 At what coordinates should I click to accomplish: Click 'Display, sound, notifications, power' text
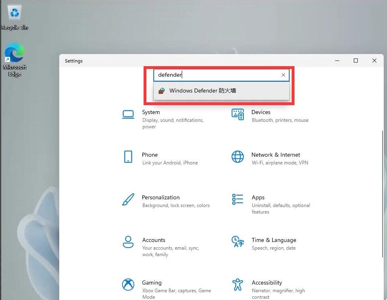tap(173, 123)
